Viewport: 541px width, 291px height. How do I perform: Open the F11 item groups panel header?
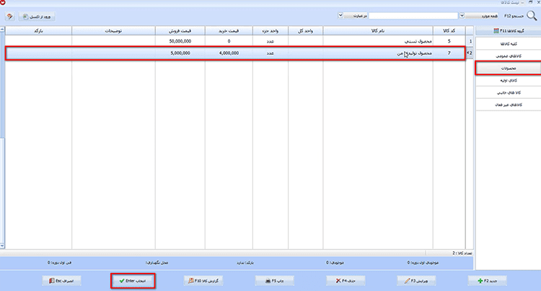pos(509,31)
